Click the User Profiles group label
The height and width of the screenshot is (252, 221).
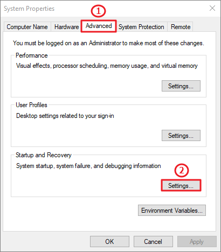point(31,105)
